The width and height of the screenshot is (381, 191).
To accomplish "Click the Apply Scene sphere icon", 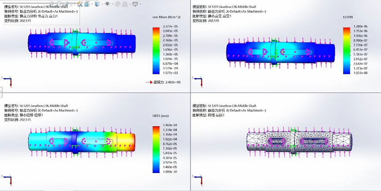I will (x=126, y=4).
